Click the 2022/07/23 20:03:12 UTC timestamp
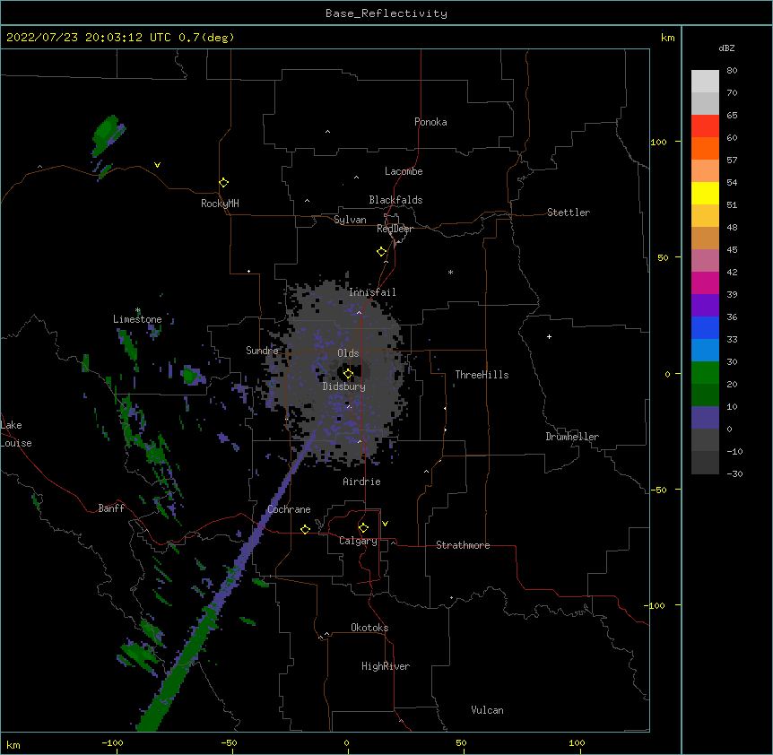The height and width of the screenshot is (755, 773). click(x=88, y=38)
